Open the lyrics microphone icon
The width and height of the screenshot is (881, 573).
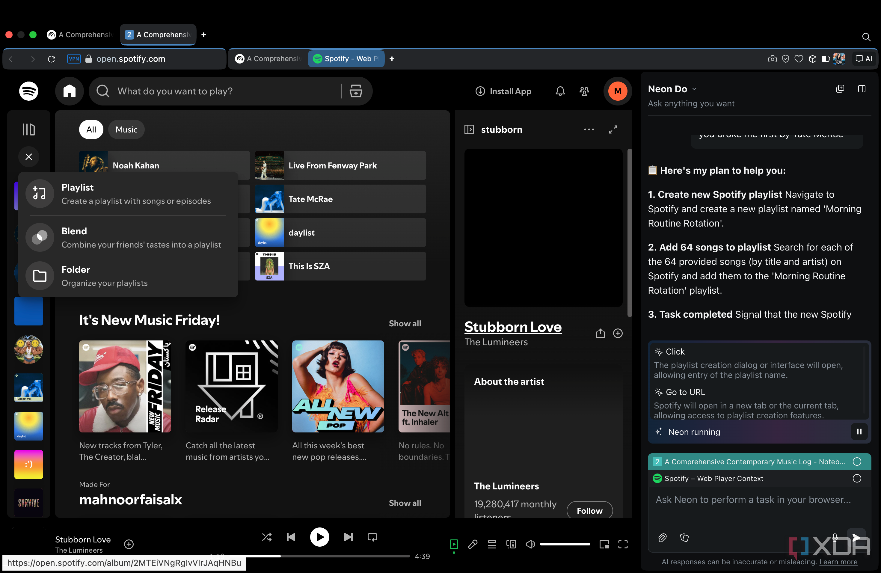click(473, 544)
